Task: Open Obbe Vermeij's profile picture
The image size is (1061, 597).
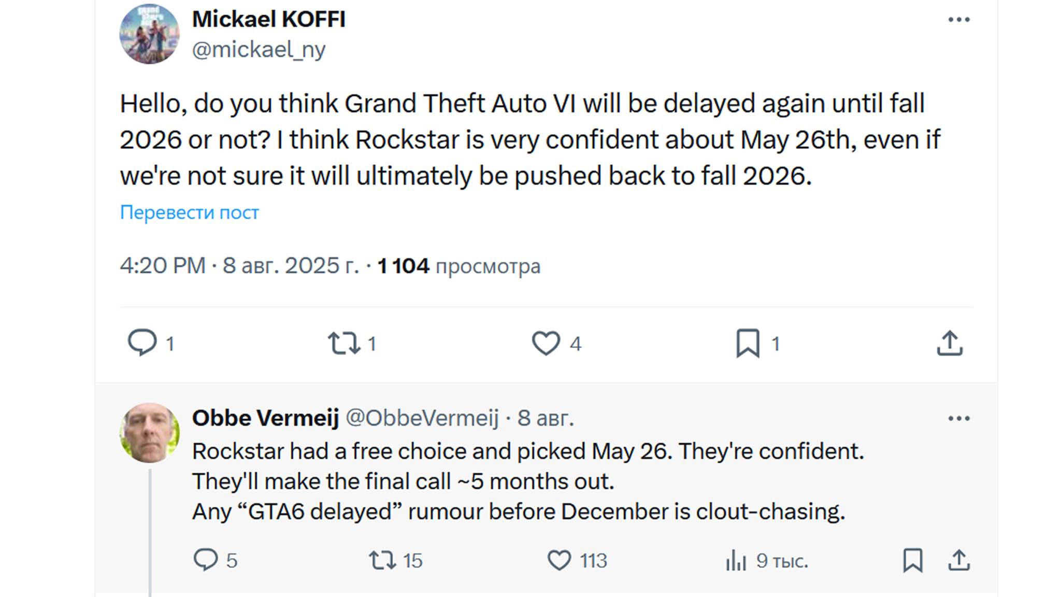Action: click(150, 433)
